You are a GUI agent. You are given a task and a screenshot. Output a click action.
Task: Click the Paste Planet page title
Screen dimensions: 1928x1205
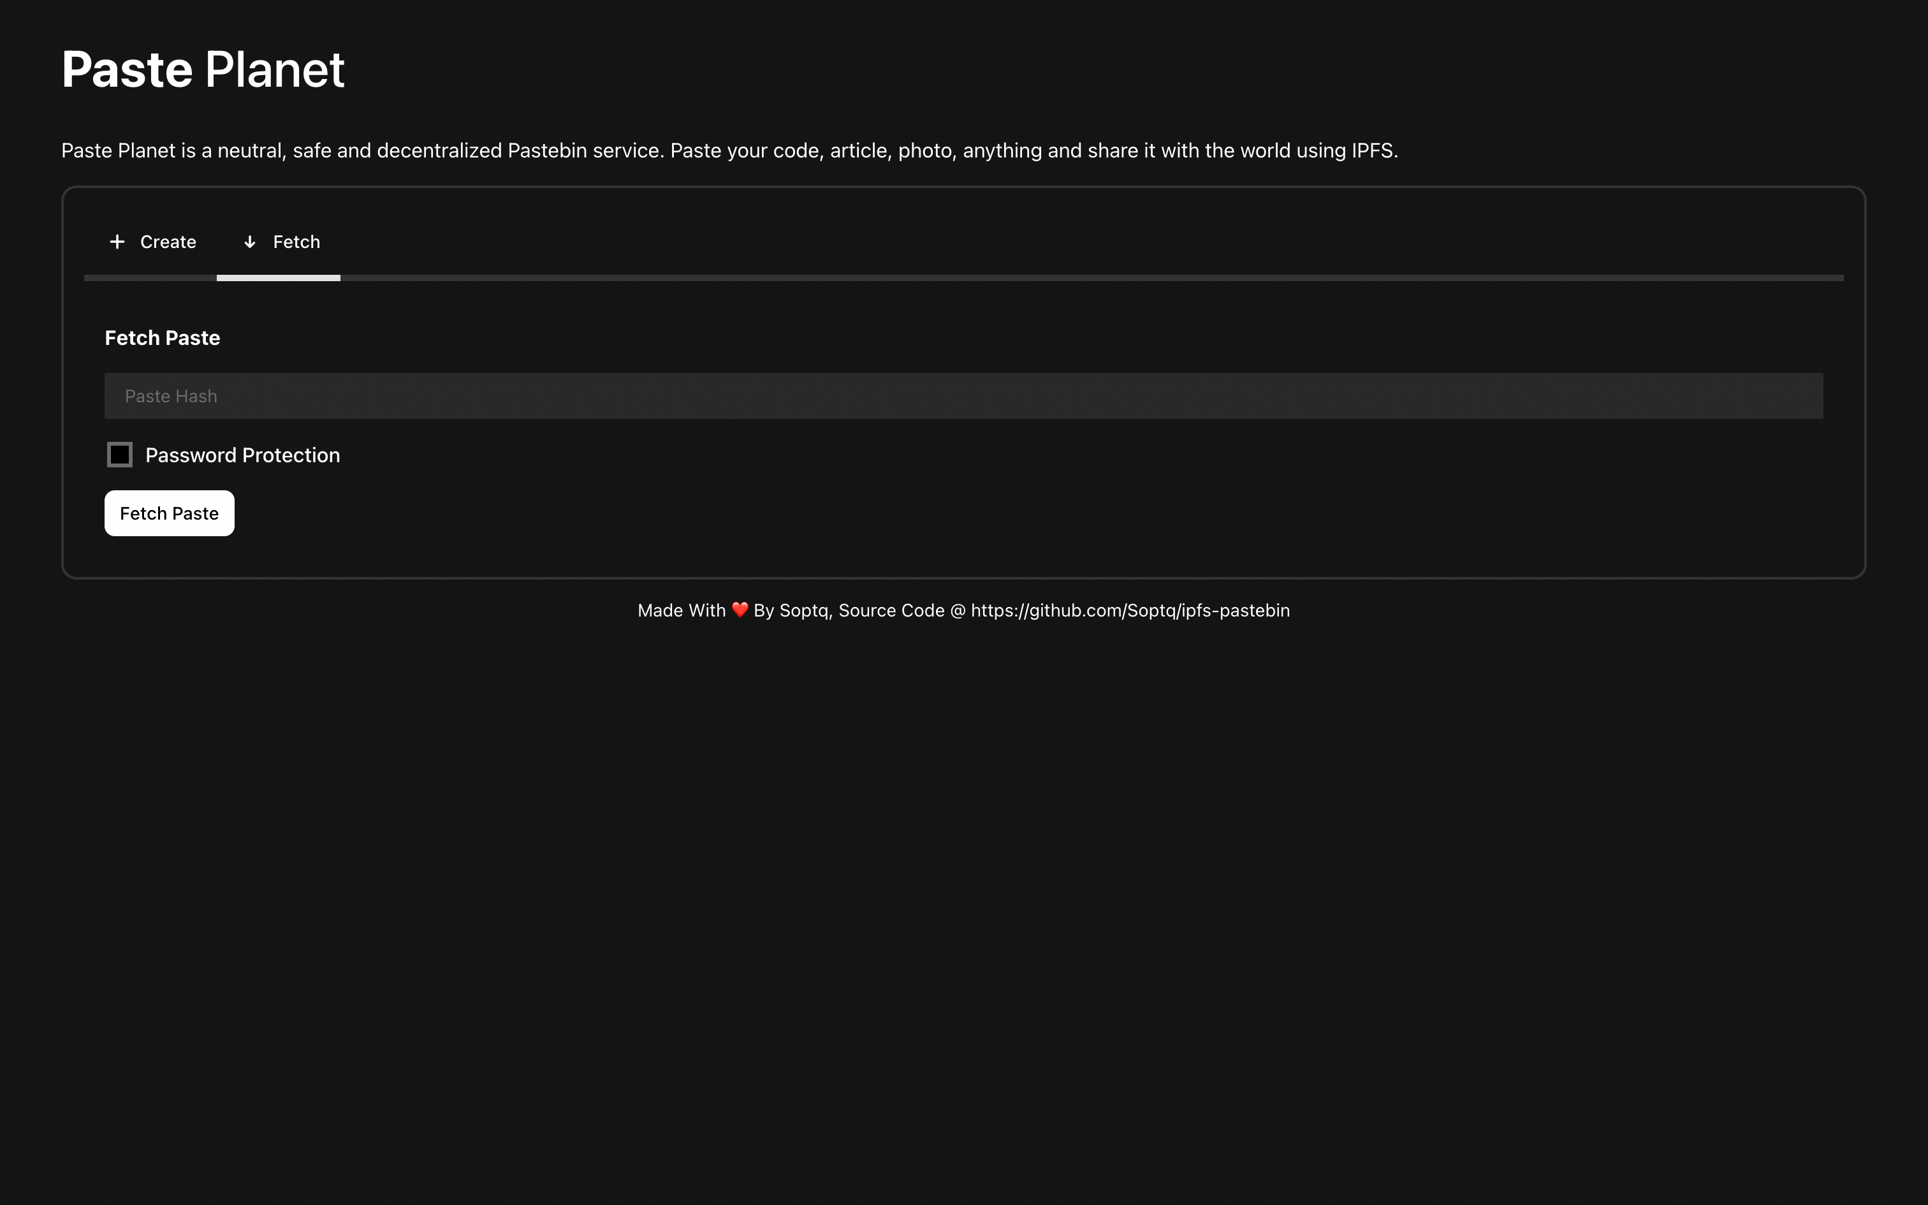click(x=202, y=69)
